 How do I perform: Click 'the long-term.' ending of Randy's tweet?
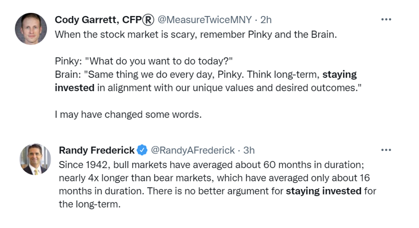coord(90,204)
